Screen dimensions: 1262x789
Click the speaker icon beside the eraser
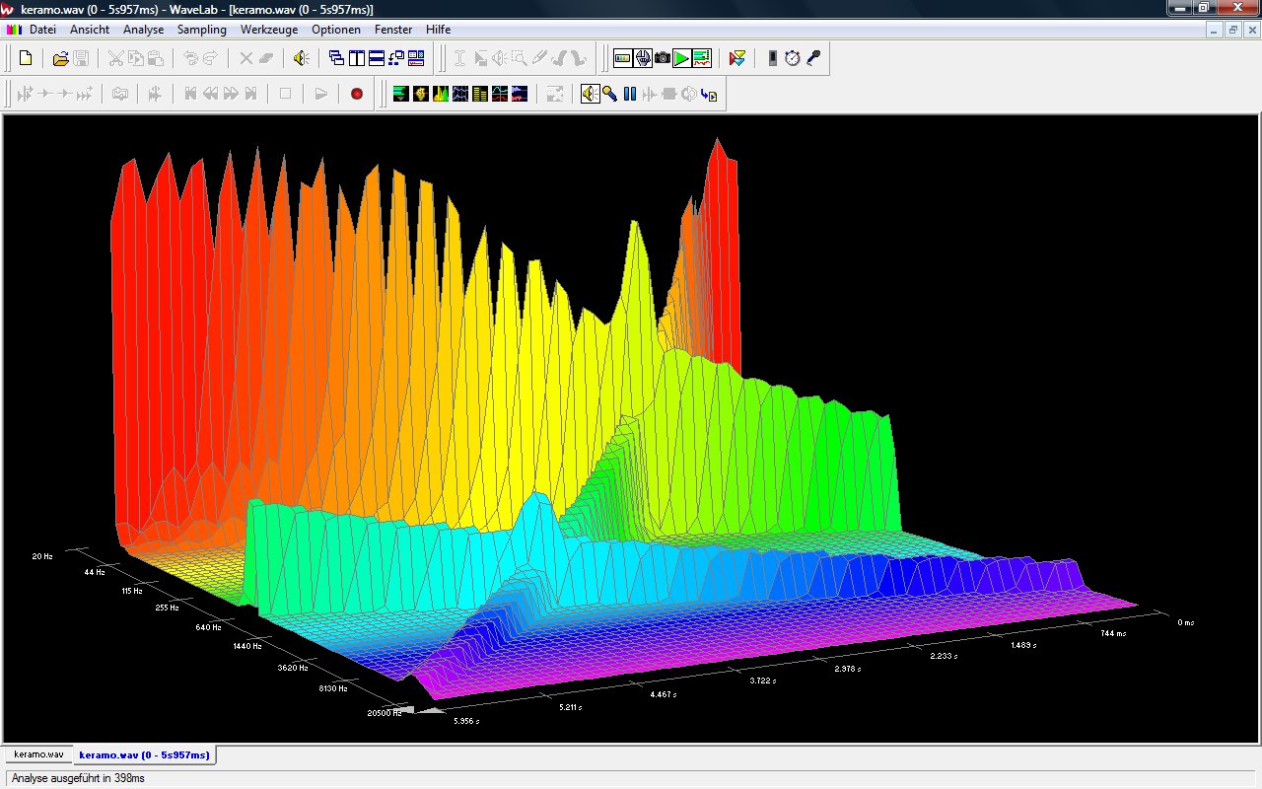301,58
